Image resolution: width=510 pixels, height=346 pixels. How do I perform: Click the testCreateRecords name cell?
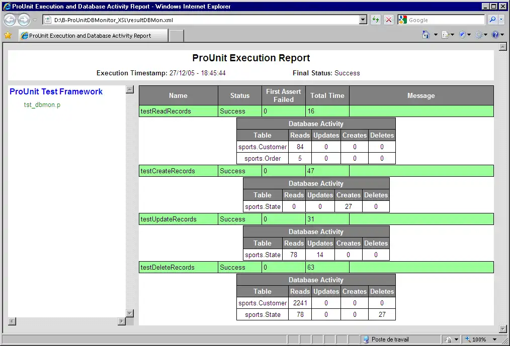click(x=178, y=171)
